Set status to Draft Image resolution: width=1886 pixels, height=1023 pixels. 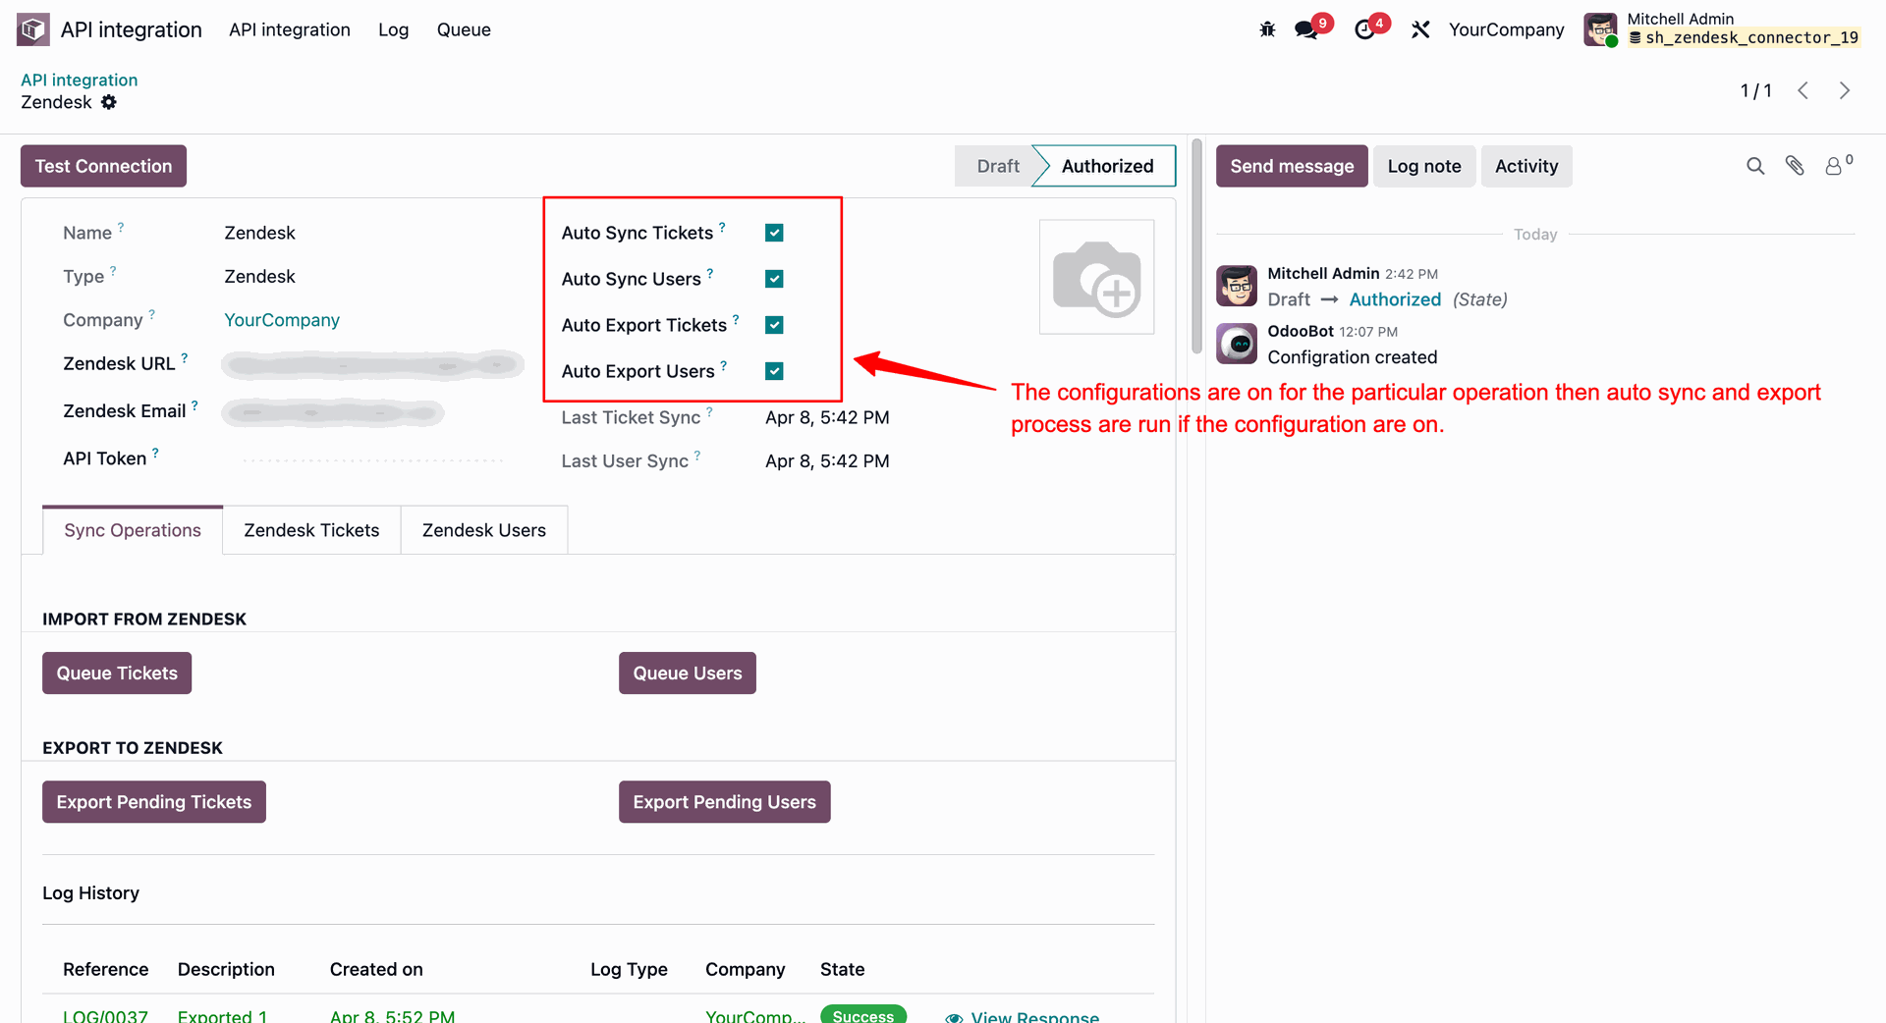pyautogui.click(x=997, y=166)
